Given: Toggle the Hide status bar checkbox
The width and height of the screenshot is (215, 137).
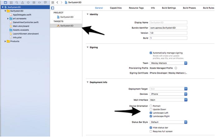Looking at the screenshot, I should click(151, 128).
